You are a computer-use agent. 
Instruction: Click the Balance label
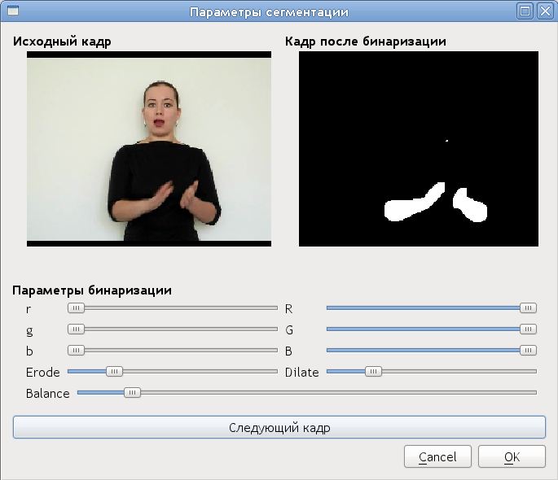click(48, 394)
